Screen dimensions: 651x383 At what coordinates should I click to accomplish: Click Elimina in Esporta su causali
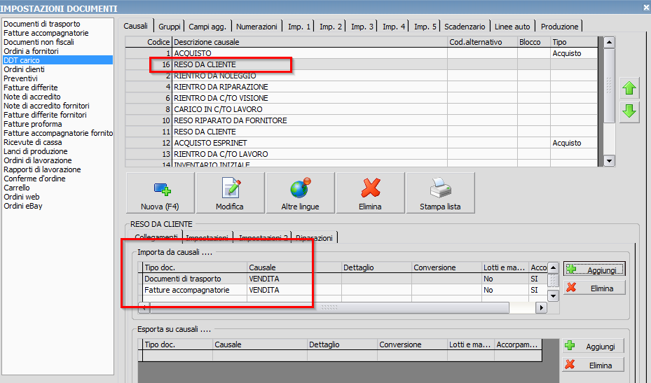[594, 365]
